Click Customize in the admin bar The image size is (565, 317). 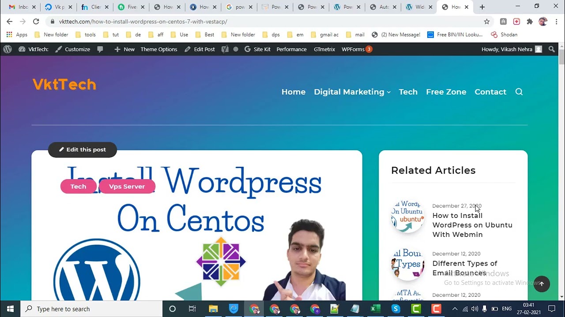pyautogui.click(x=73, y=49)
